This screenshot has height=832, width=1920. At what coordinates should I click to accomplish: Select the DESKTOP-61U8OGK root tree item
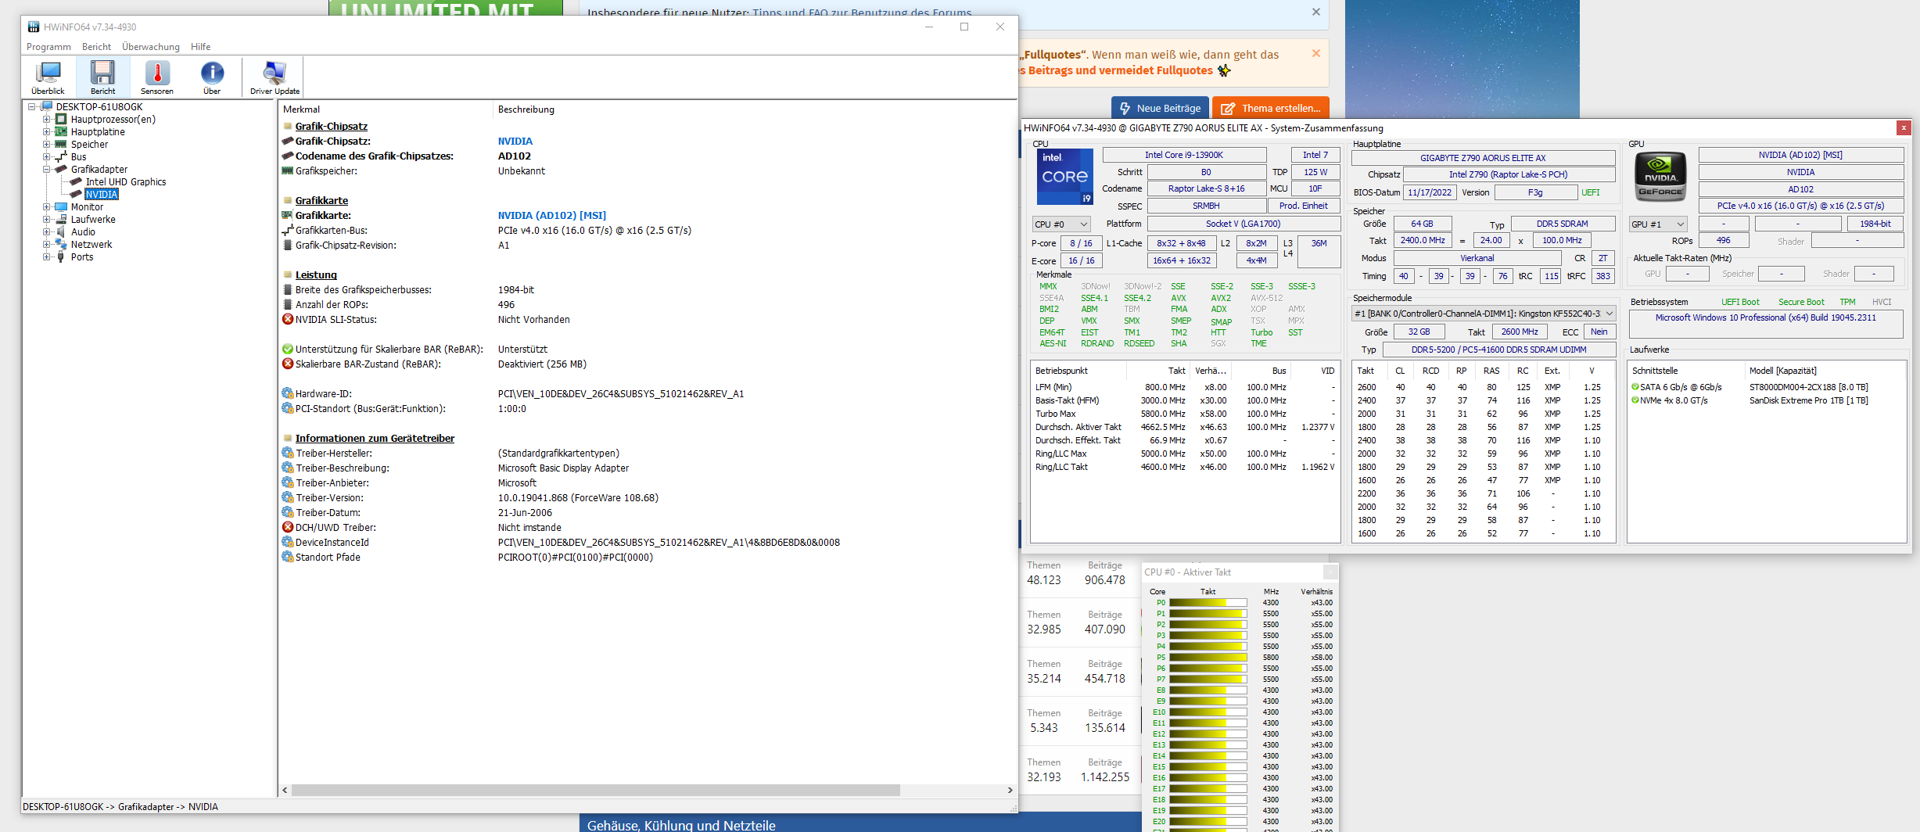click(99, 107)
